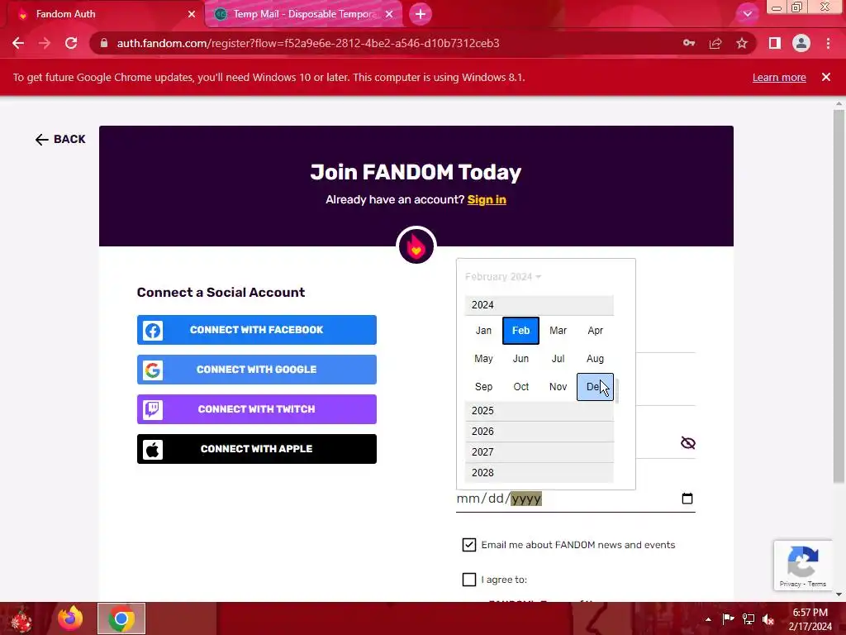Viewport: 846px width, 635px height.
Task: Select Dec in the month picker
Action: coord(595,387)
